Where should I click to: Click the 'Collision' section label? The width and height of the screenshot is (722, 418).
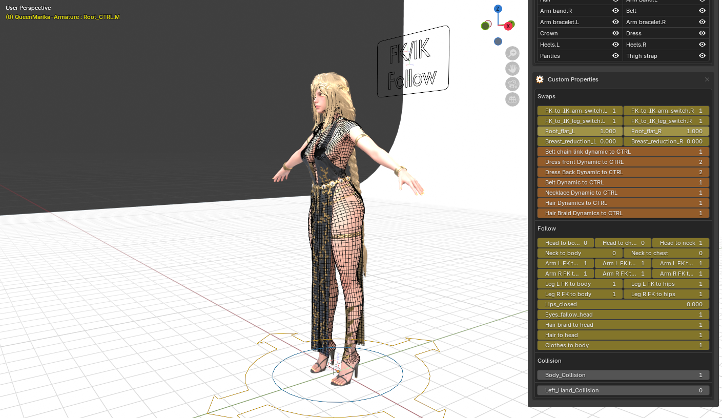coord(549,361)
